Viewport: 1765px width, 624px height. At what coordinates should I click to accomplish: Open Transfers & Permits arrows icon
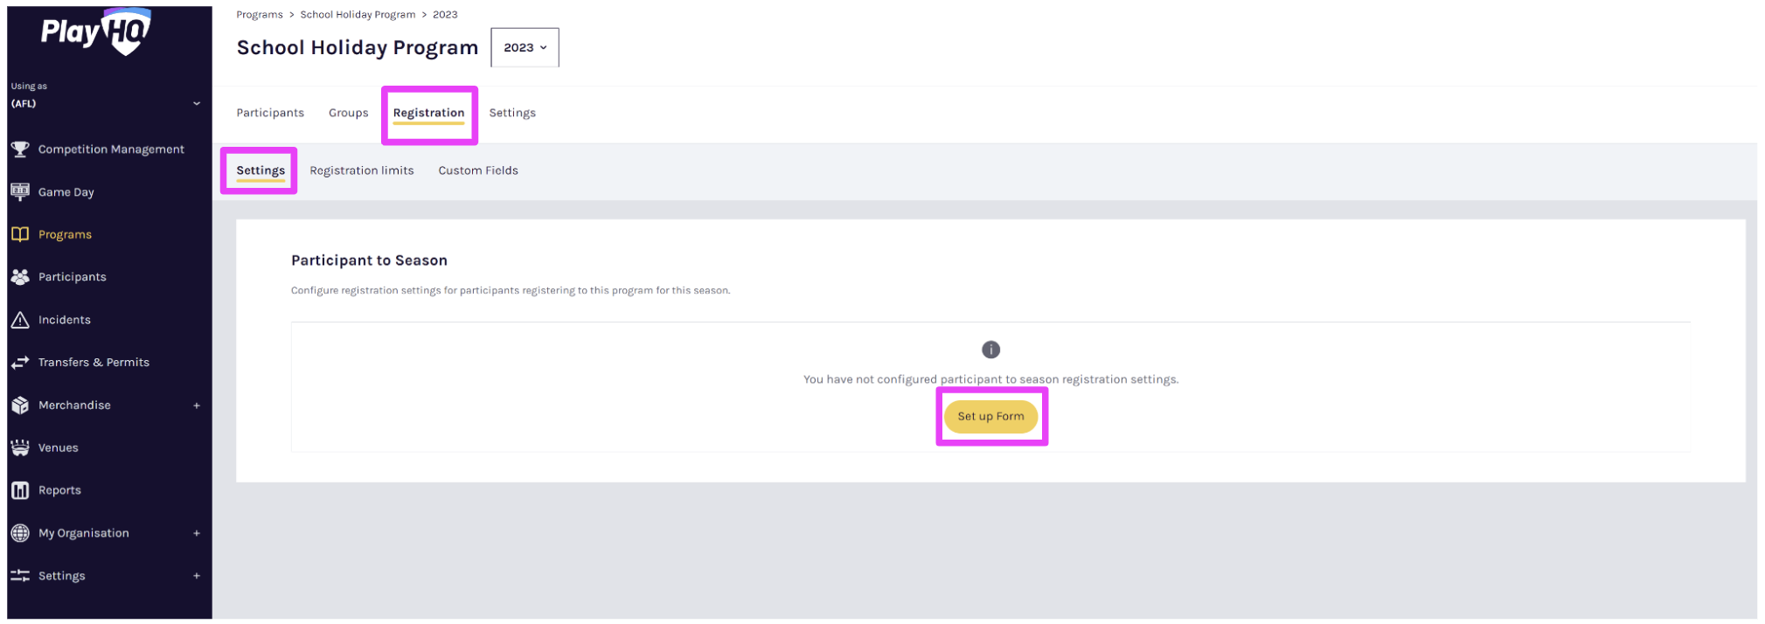click(x=20, y=362)
